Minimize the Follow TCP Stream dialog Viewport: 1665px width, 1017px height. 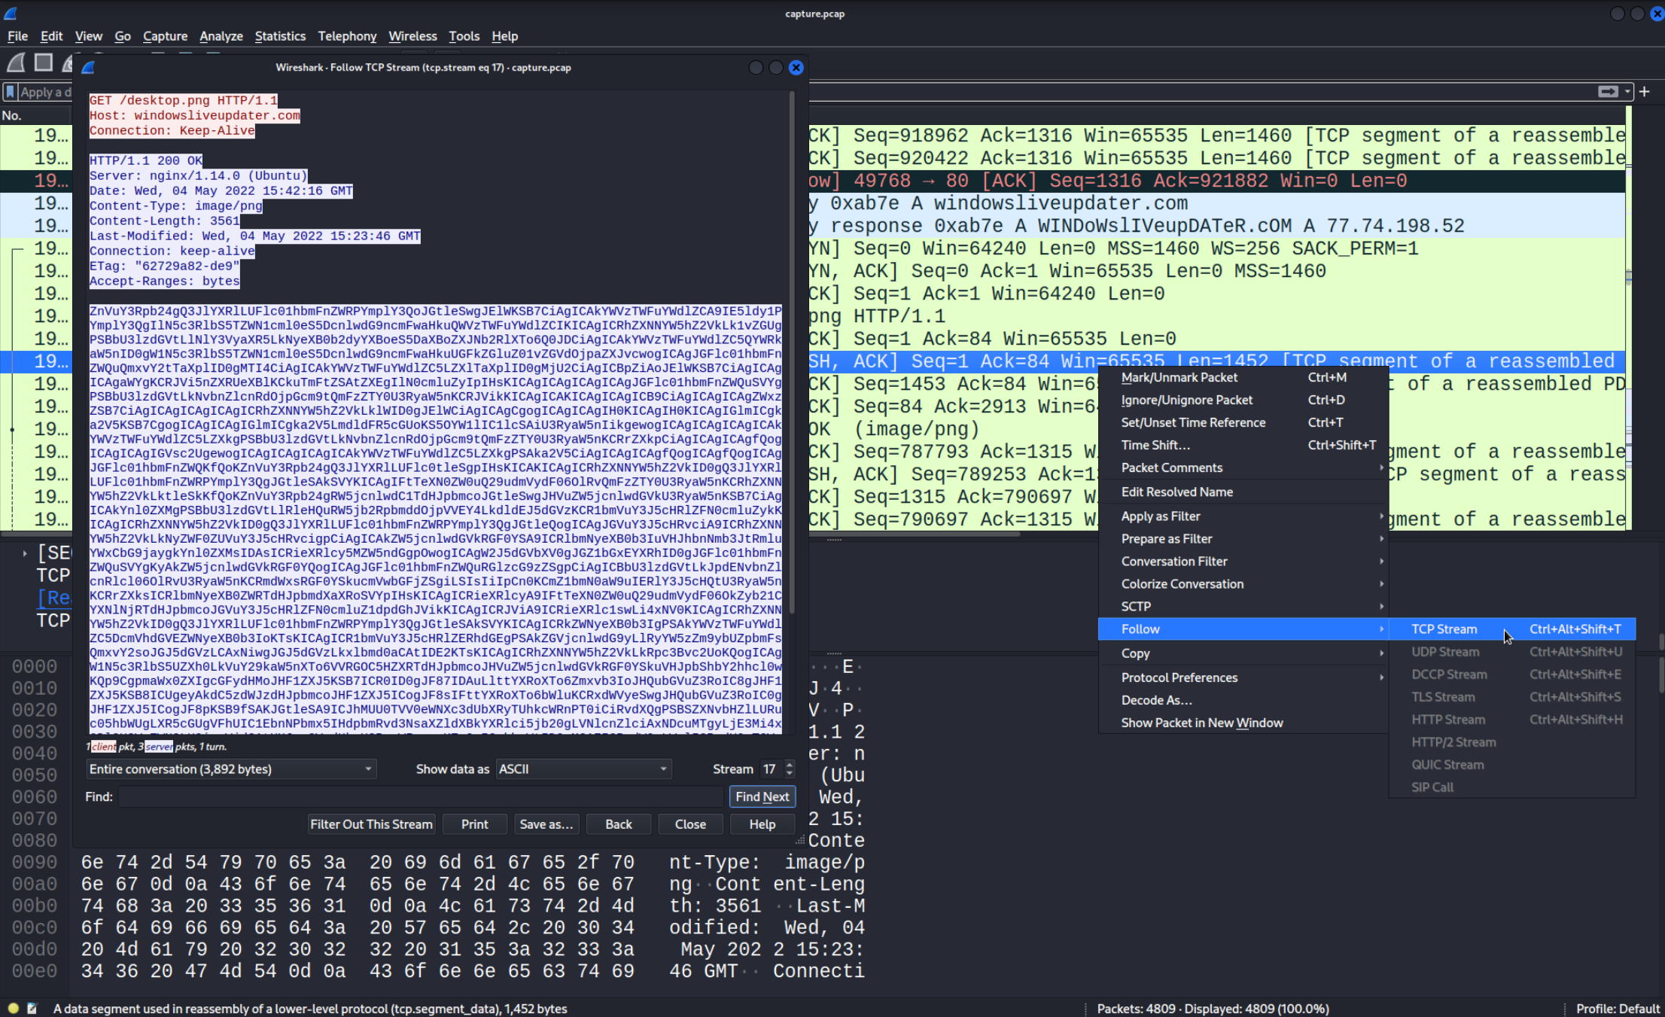click(x=756, y=68)
